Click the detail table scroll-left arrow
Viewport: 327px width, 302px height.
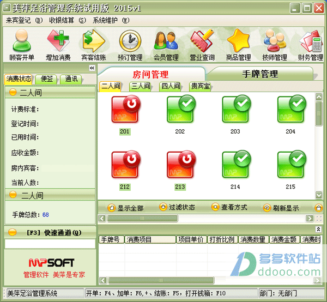point(103,280)
